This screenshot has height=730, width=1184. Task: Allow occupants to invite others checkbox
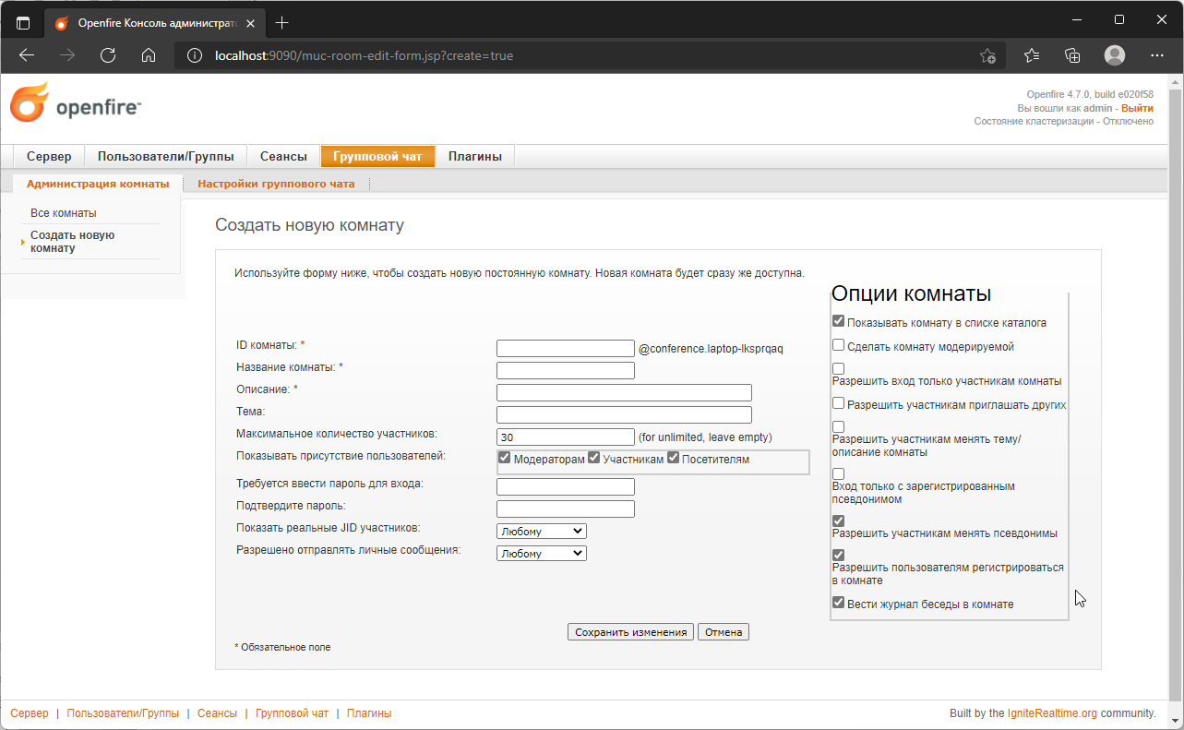(x=838, y=403)
